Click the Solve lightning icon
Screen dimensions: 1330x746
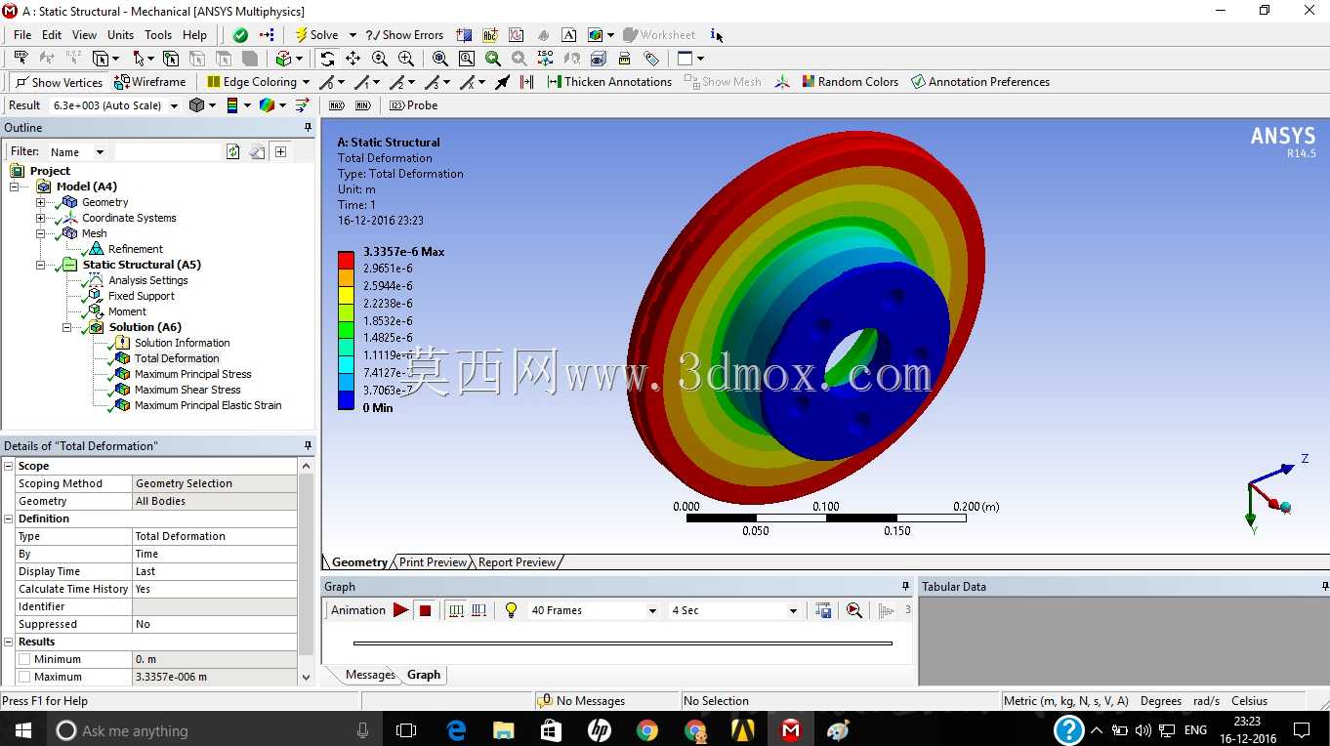pos(302,35)
